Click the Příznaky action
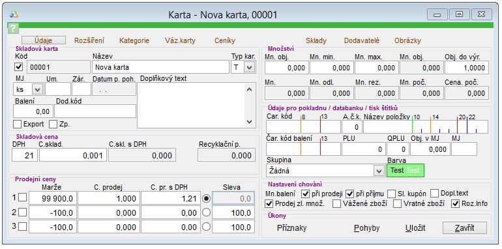Image resolution: width=502 pixels, height=249 pixels. [291, 228]
